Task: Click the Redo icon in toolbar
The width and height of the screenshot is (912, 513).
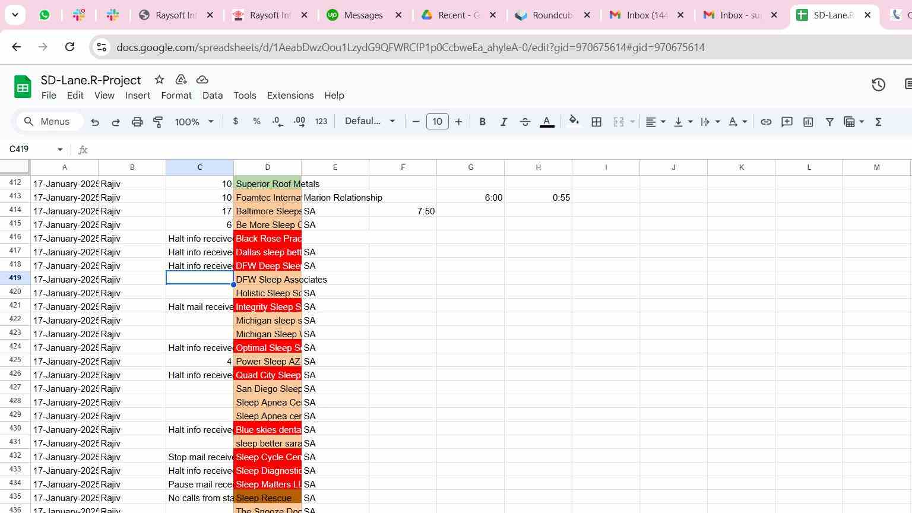Action: tap(116, 122)
